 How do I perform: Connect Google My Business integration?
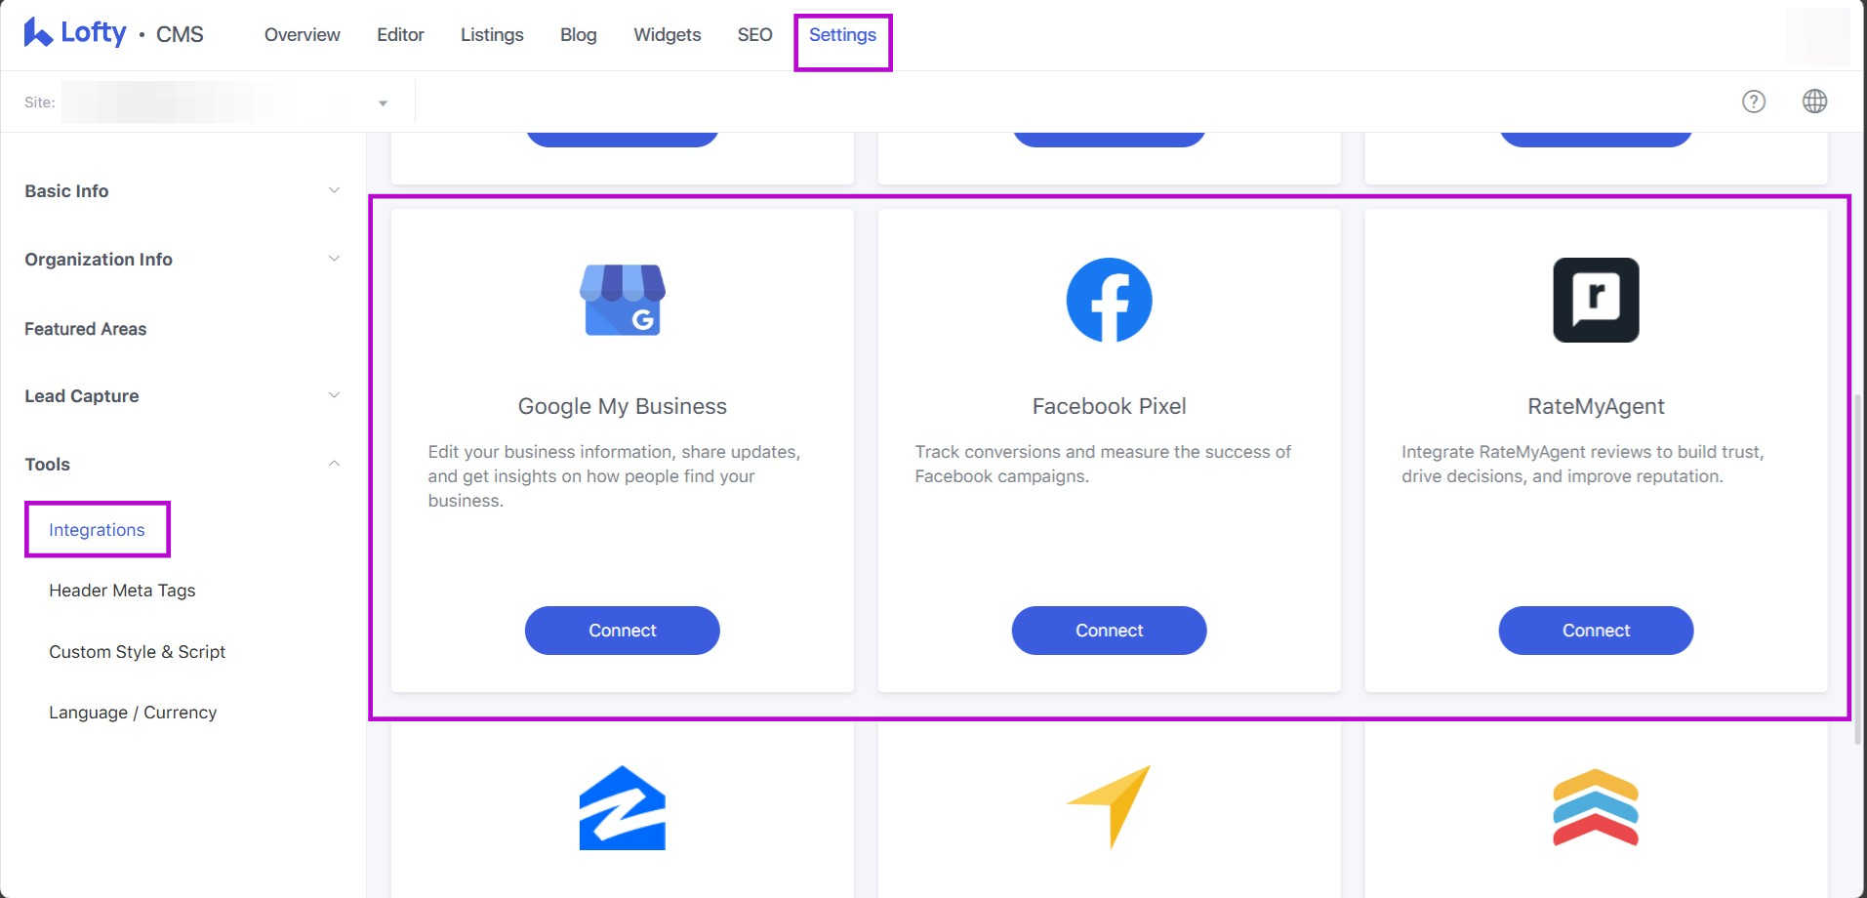623,631
